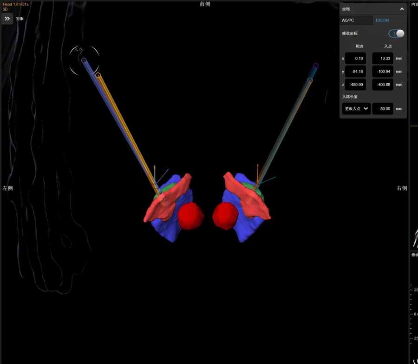Select the left red spherical nucleus model
The image size is (418, 364).
[x=191, y=217]
